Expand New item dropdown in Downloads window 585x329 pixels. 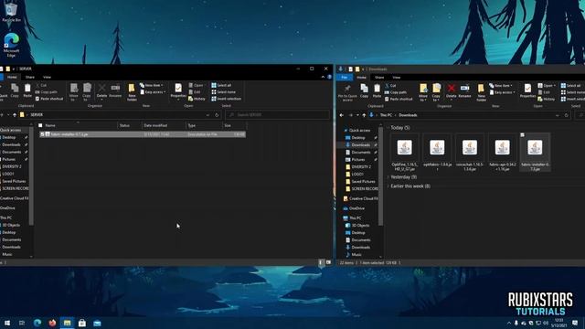tap(501, 86)
